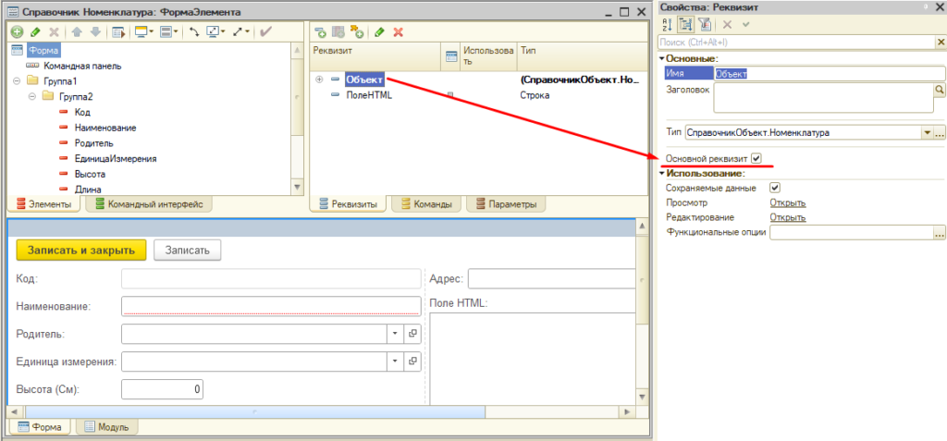Click the Move Down arrow in elements toolbar
The height and width of the screenshot is (441, 947).
(95, 32)
